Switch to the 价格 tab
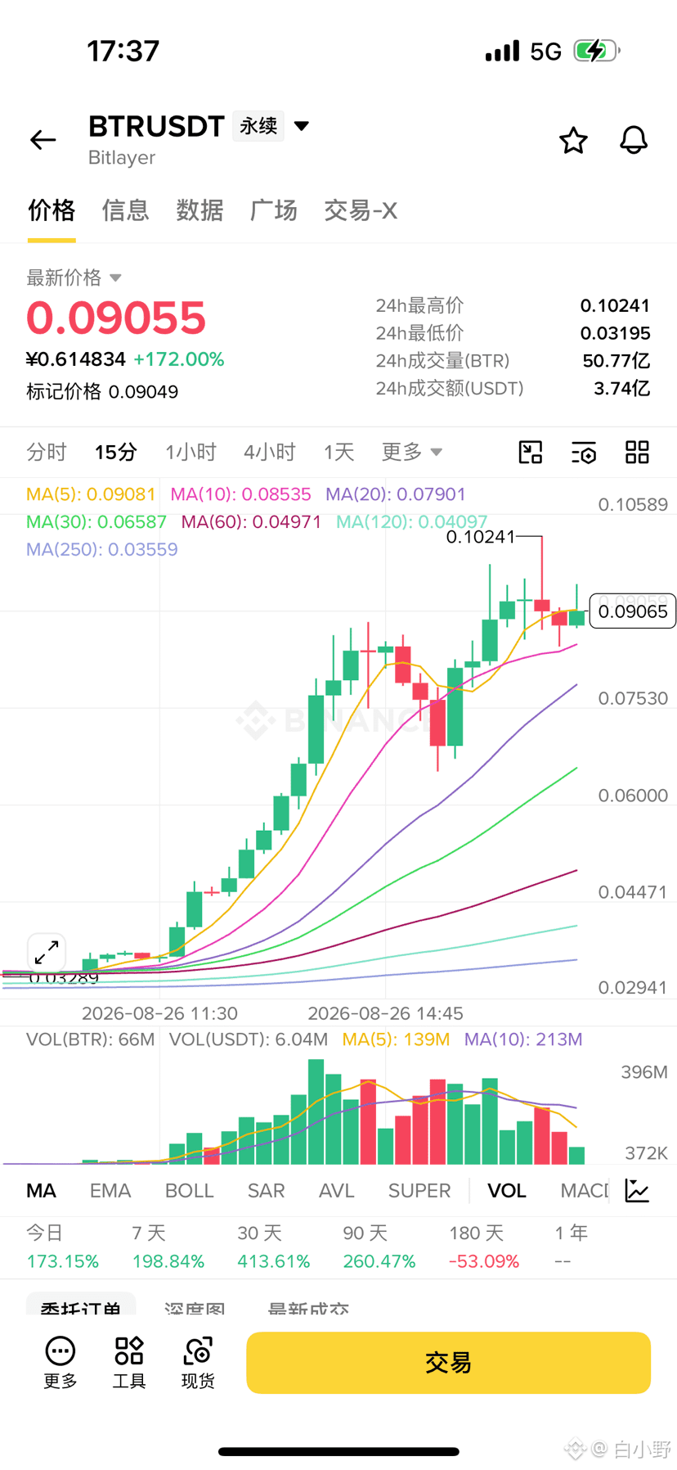This screenshot has height=1470, width=677. [52, 210]
